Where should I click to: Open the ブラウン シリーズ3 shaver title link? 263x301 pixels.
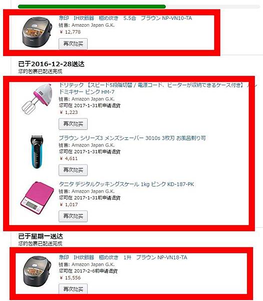click(132, 138)
